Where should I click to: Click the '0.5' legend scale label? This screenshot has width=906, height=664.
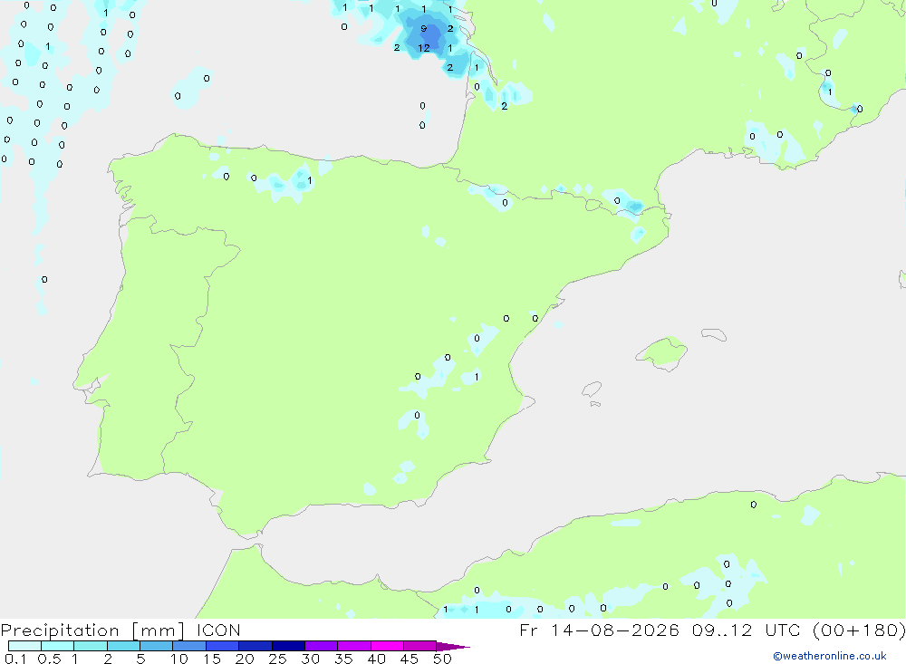point(49,659)
